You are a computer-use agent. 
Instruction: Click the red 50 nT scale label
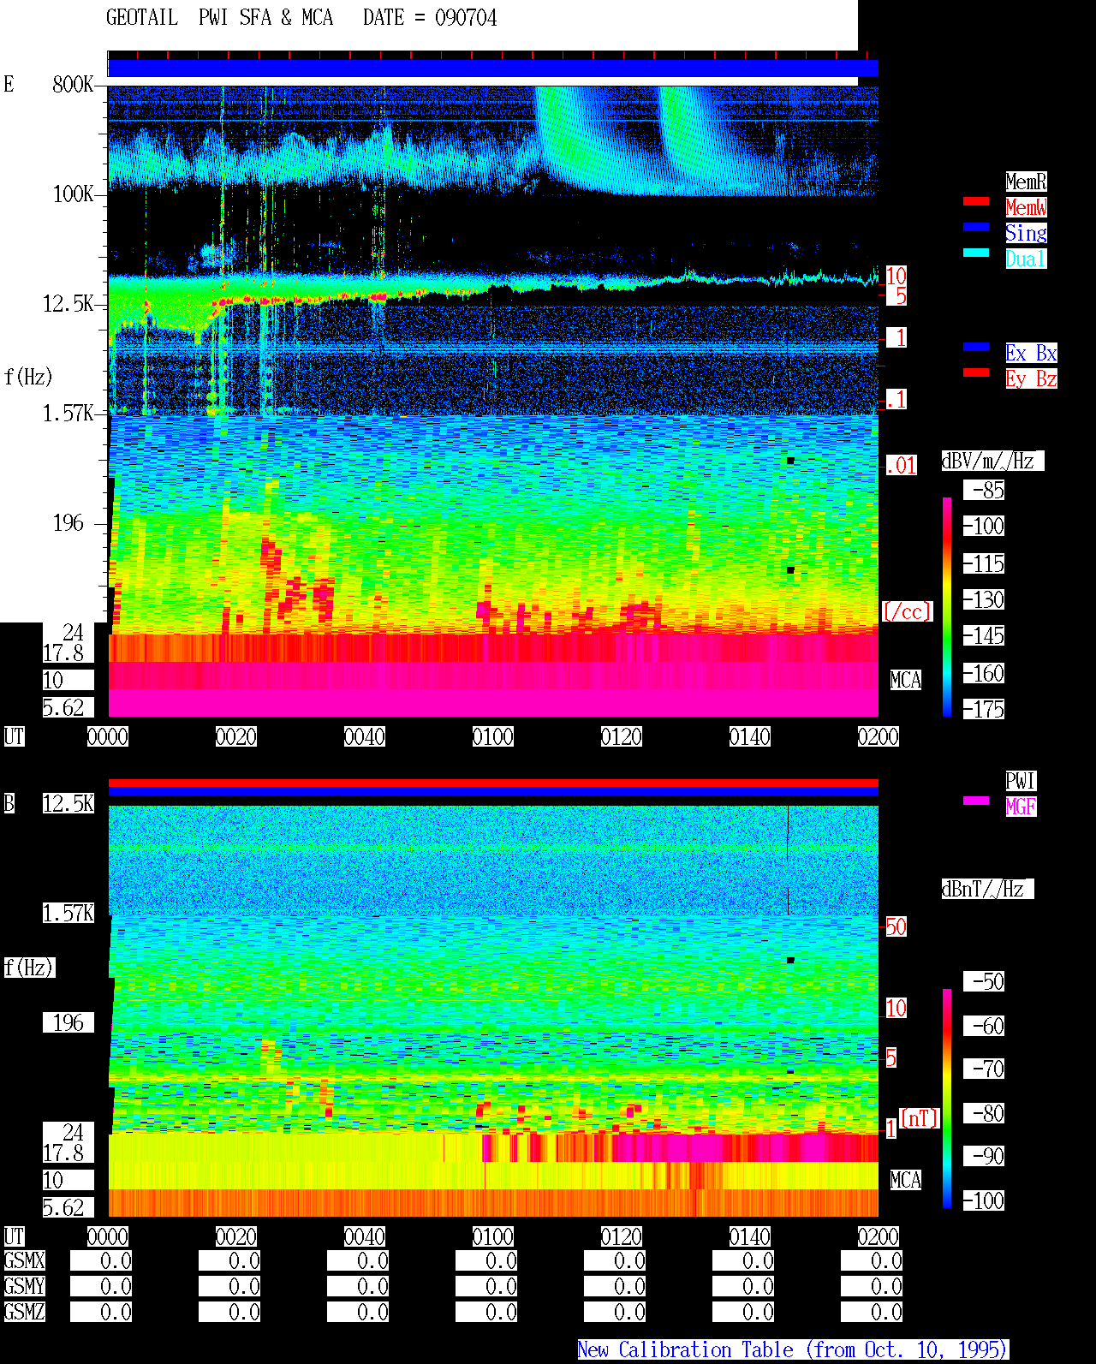896,926
